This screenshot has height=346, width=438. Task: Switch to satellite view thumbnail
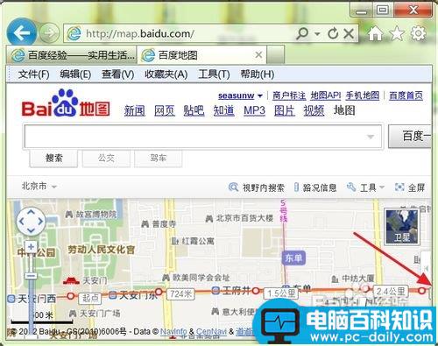pos(402,226)
